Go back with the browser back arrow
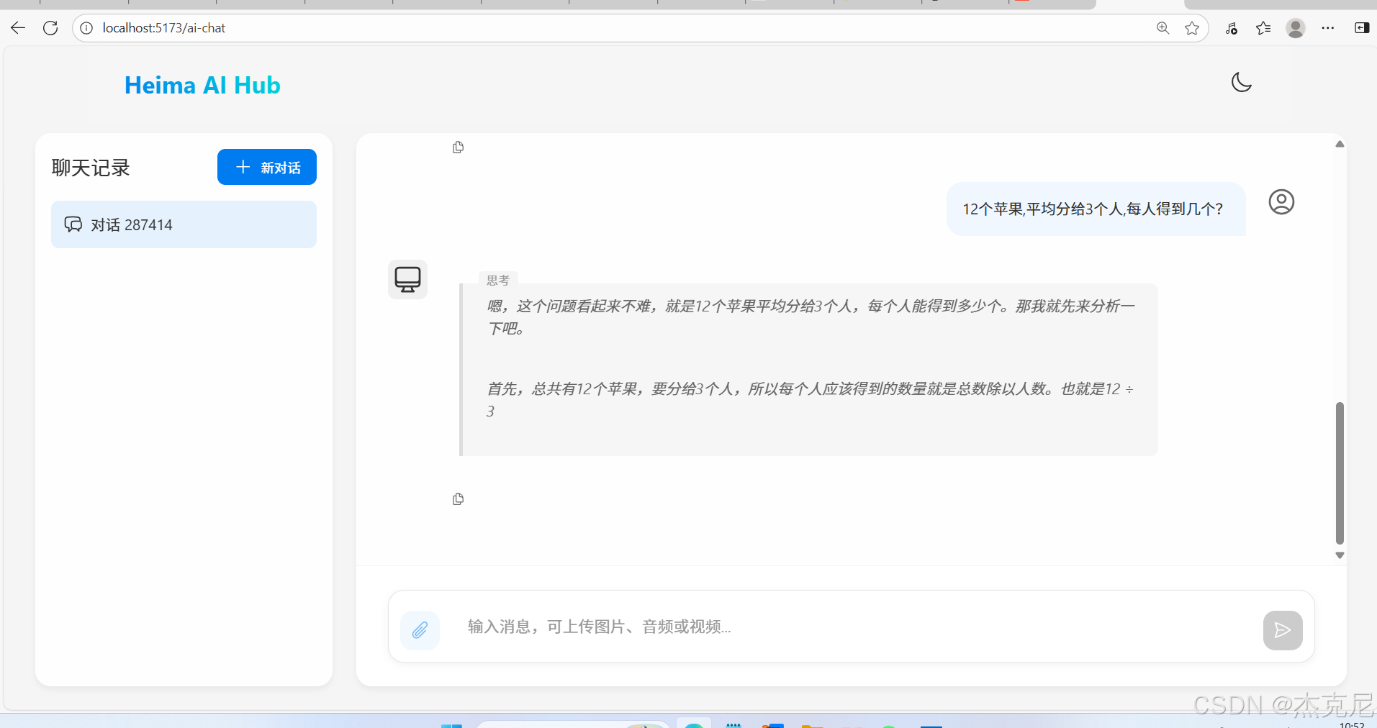Screen dimensions: 1377x728 (x=18, y=28)
